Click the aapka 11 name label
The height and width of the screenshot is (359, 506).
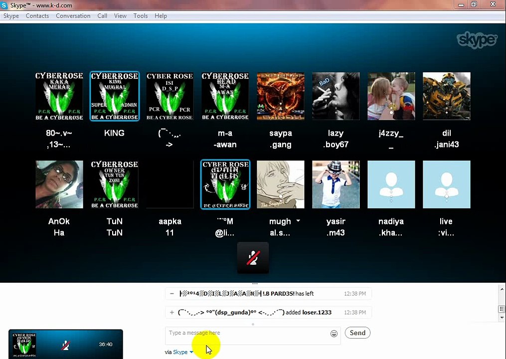(169, 227)
